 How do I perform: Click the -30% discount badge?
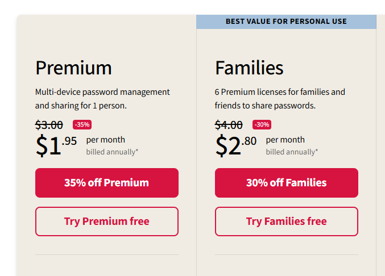tap(262, 125)
